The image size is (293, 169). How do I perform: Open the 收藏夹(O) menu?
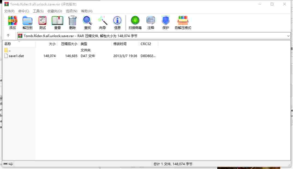[x=55, y=11]
